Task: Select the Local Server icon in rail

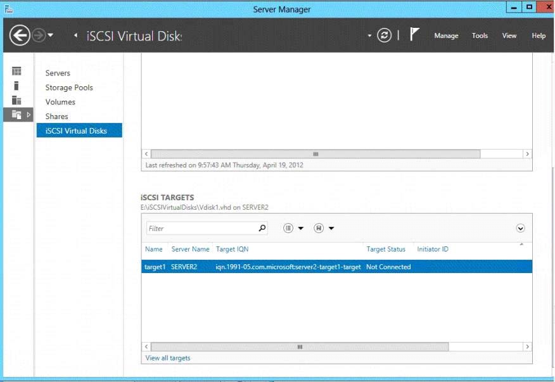Action: [x=16, y=86]
